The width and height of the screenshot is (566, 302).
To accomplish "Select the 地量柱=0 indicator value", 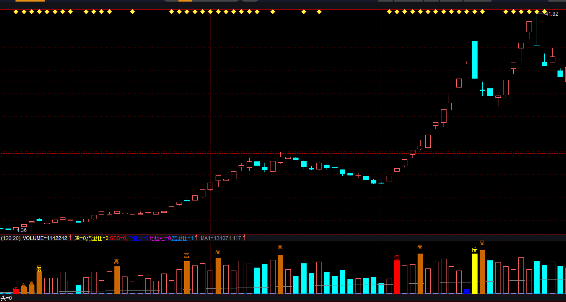I will pos(160,238).
